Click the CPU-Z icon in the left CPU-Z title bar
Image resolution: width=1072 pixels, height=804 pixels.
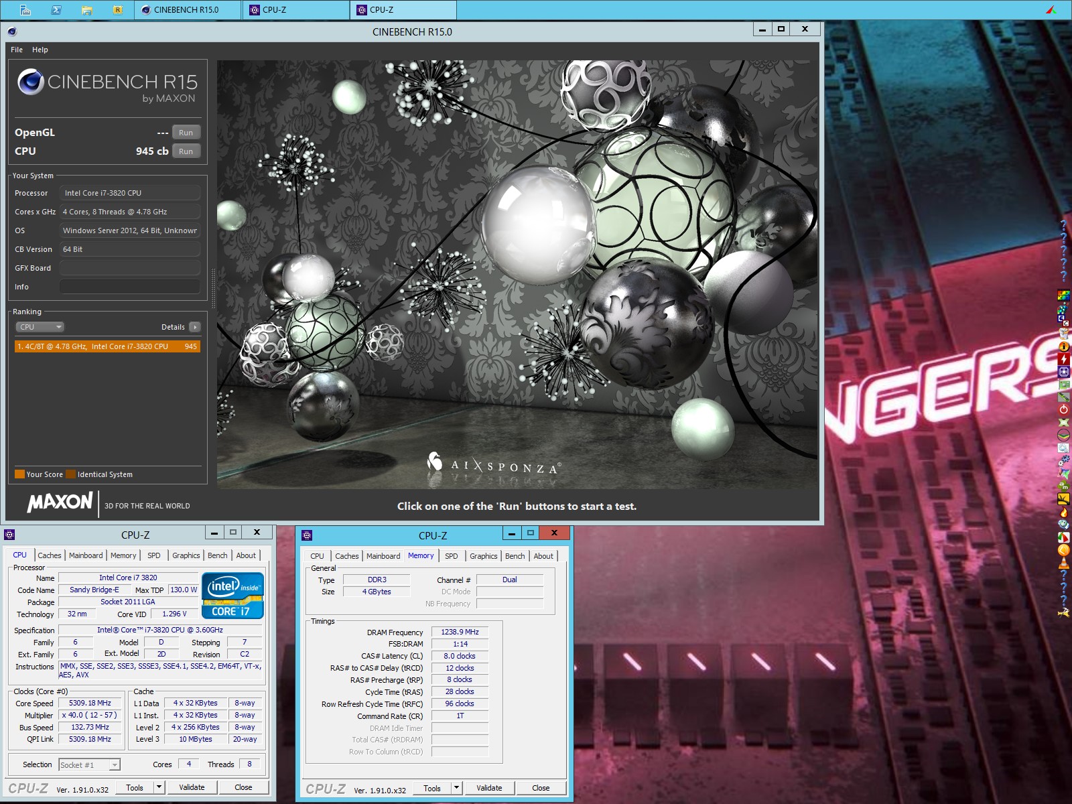[9, 534]
